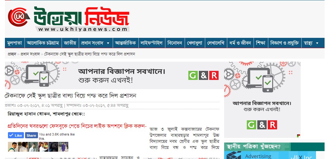
Task: Click the small ad choices icon in sidebar ad
Action: (299, 136)
